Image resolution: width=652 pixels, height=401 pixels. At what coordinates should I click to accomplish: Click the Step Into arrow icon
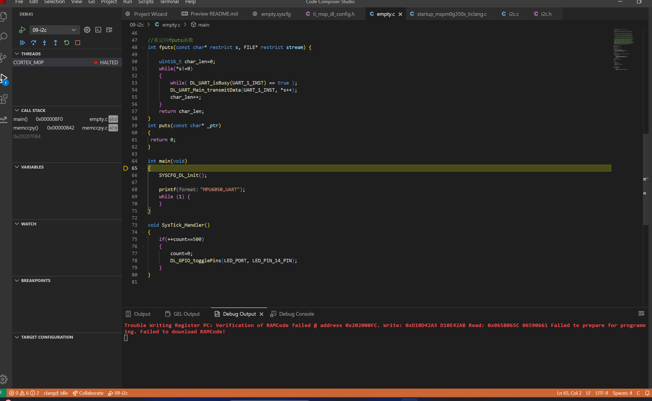pyautogui.click(x=45, y=43)
